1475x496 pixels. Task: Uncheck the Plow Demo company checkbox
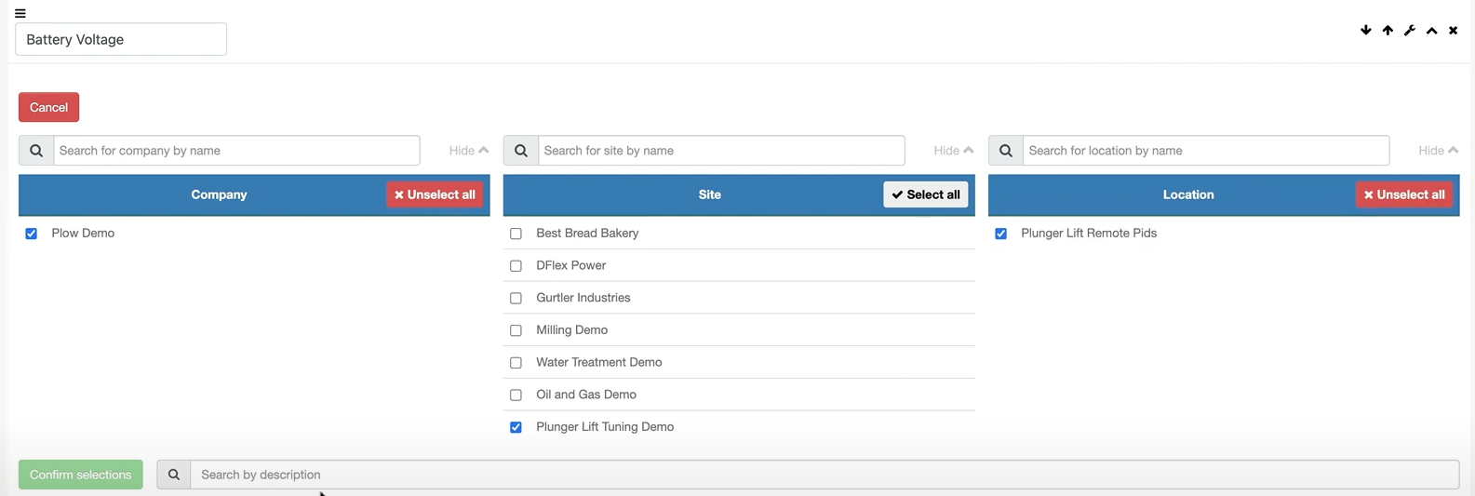coord(32,234)
